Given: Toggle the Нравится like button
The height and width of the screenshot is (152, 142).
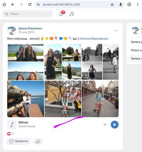Looking at the screenshot, I should (19, 141).
